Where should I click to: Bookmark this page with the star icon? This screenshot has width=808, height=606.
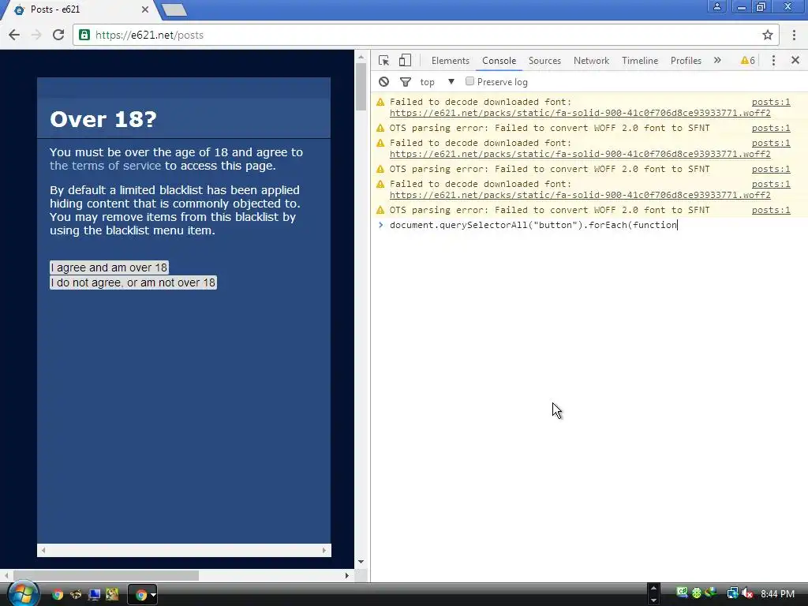(x=767, y=35)
